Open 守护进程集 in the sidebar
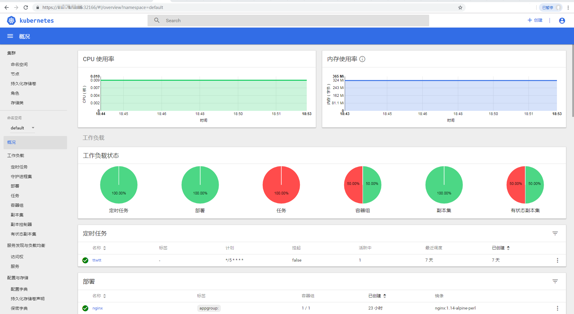 21,176
